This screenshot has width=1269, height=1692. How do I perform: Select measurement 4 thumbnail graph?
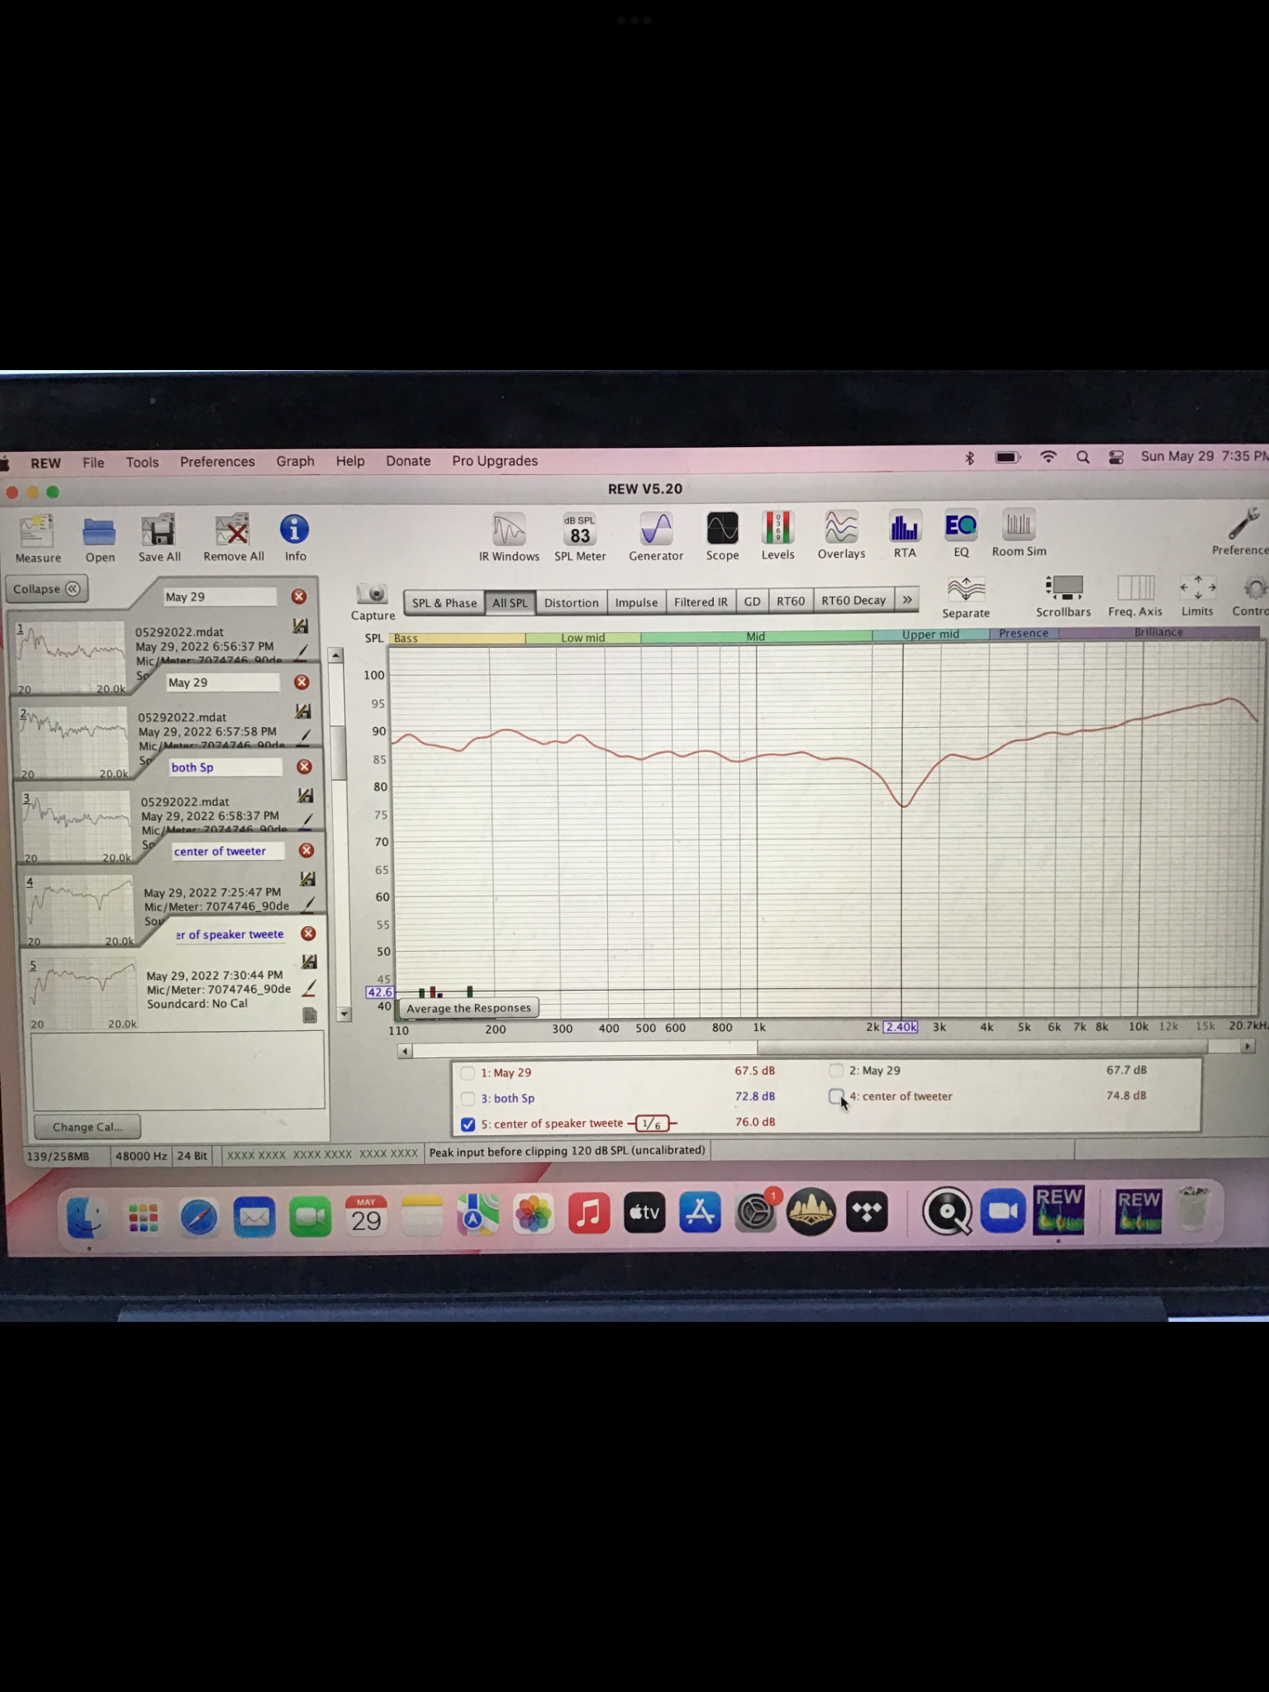pyautogui.click(x=80, y=910)
